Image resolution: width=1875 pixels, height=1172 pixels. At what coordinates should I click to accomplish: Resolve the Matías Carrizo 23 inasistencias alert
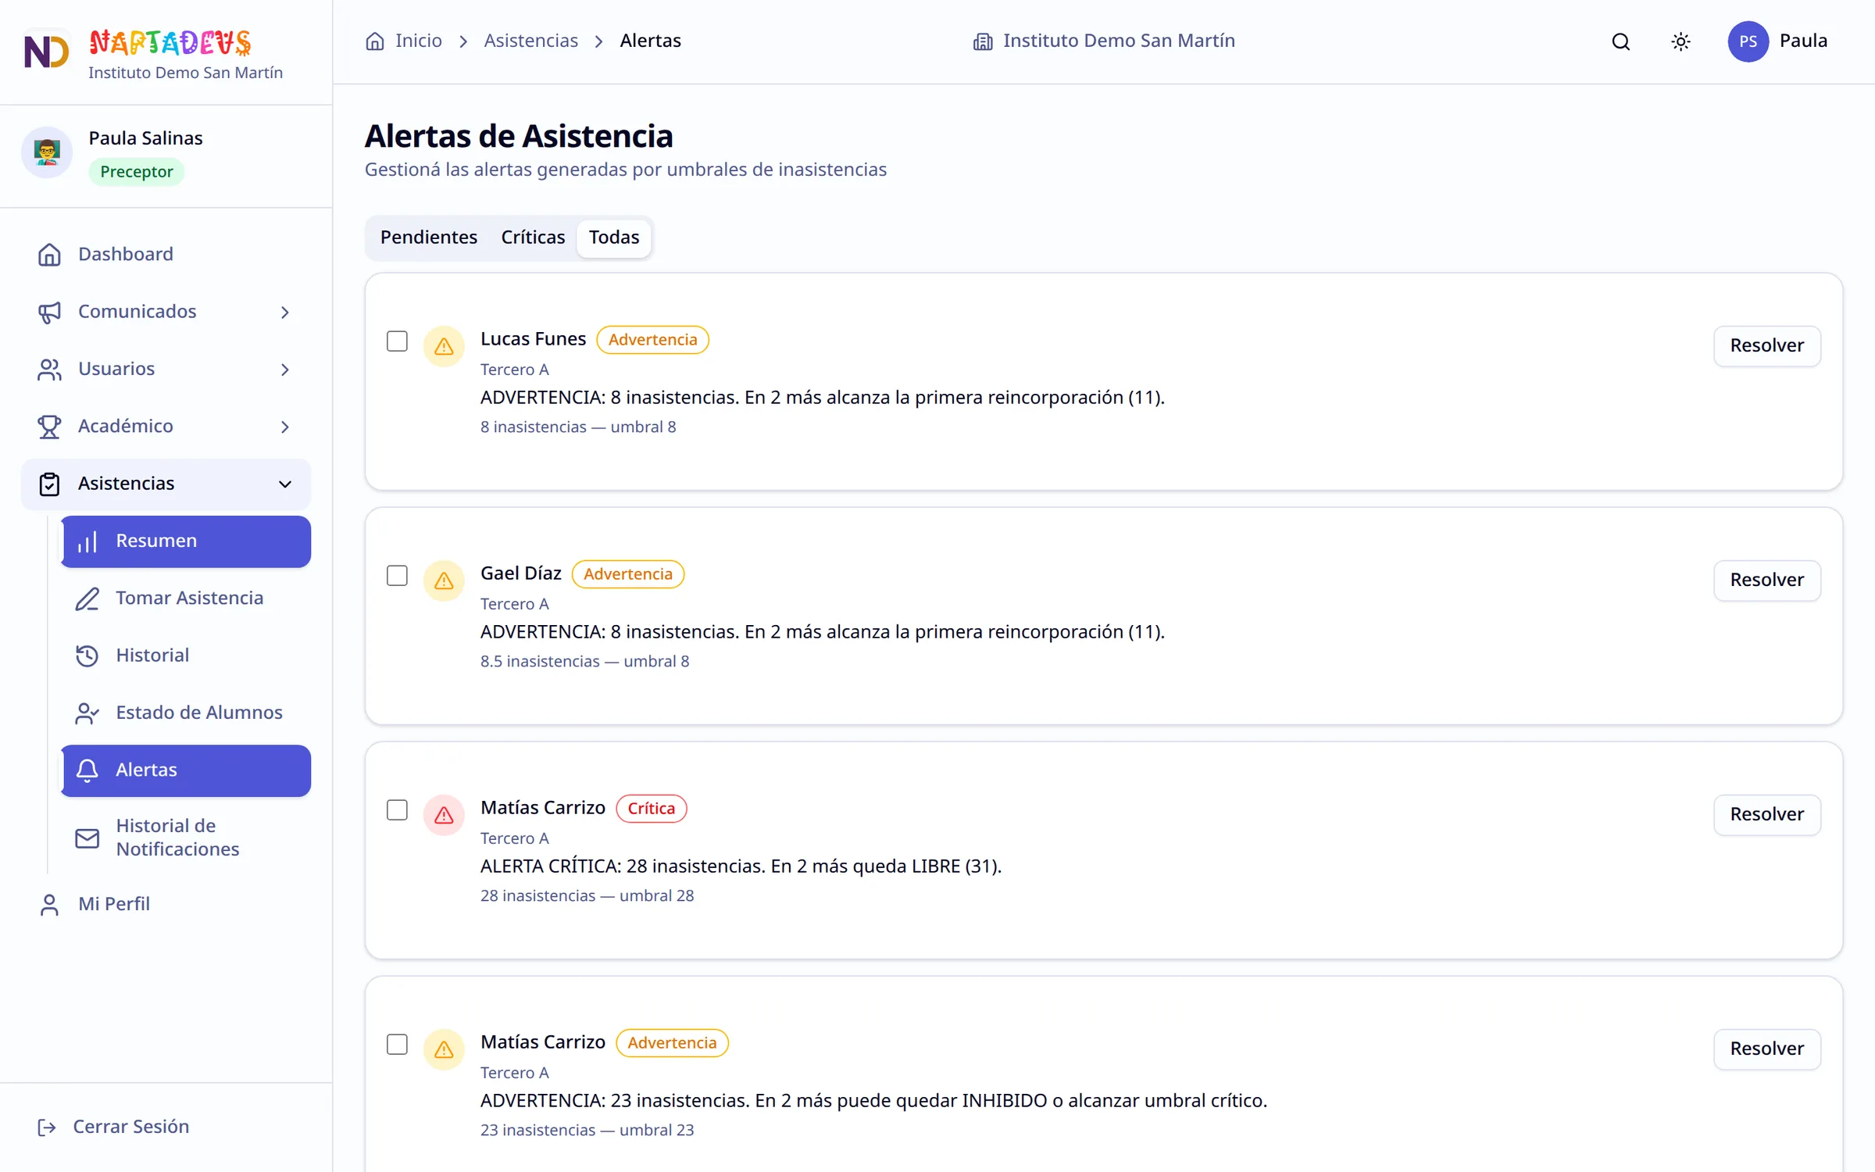tap(1766, 1049)
